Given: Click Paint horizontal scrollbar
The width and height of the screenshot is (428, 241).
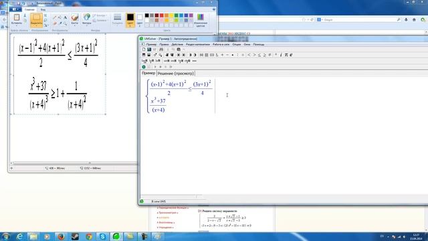Looking at the screenshot, I should [74, 163].
